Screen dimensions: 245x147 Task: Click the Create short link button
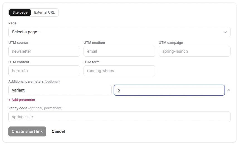click(27, 131)
